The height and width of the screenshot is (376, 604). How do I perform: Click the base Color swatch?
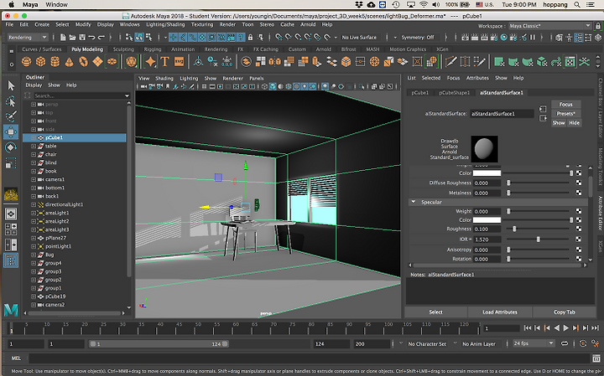pyautogui.click(x=487, y=173)
